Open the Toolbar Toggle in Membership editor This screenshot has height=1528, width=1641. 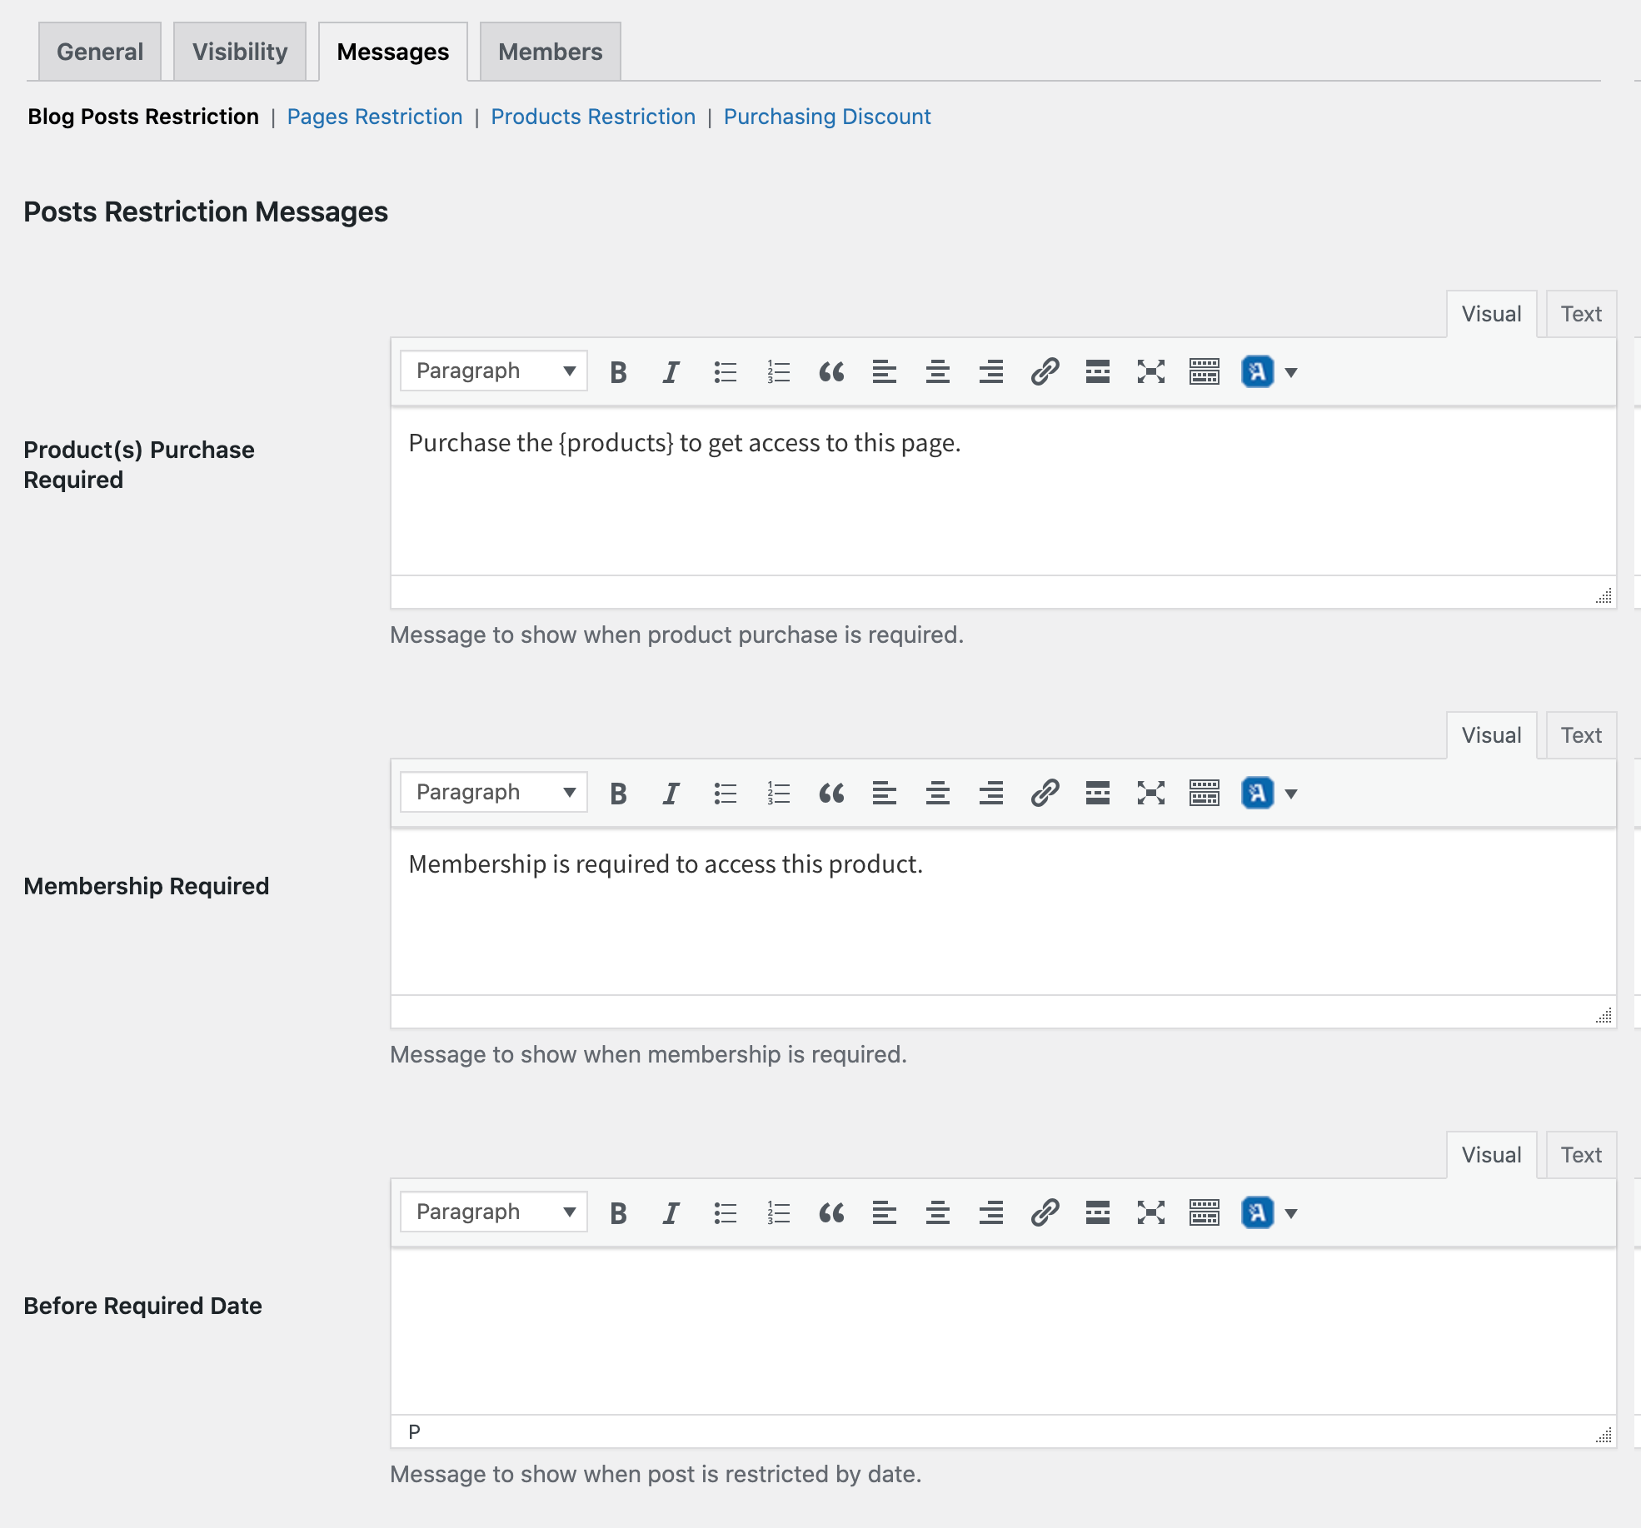[1204, 792]
